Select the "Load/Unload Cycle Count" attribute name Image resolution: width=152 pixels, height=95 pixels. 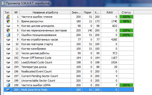click(x=37, y=62)
